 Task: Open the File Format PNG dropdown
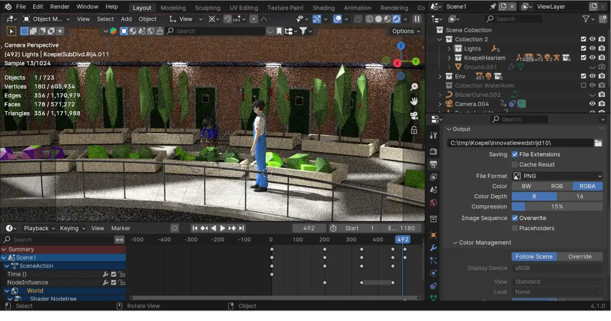click(557, 176)
